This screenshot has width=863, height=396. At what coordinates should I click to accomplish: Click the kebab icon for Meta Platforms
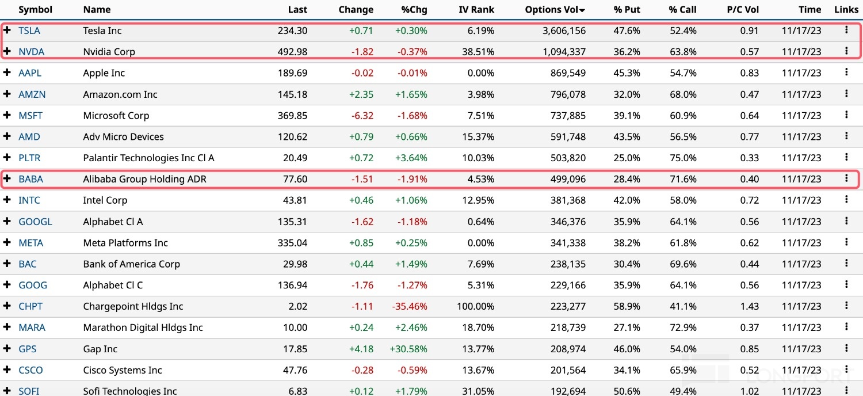[846, 243]
